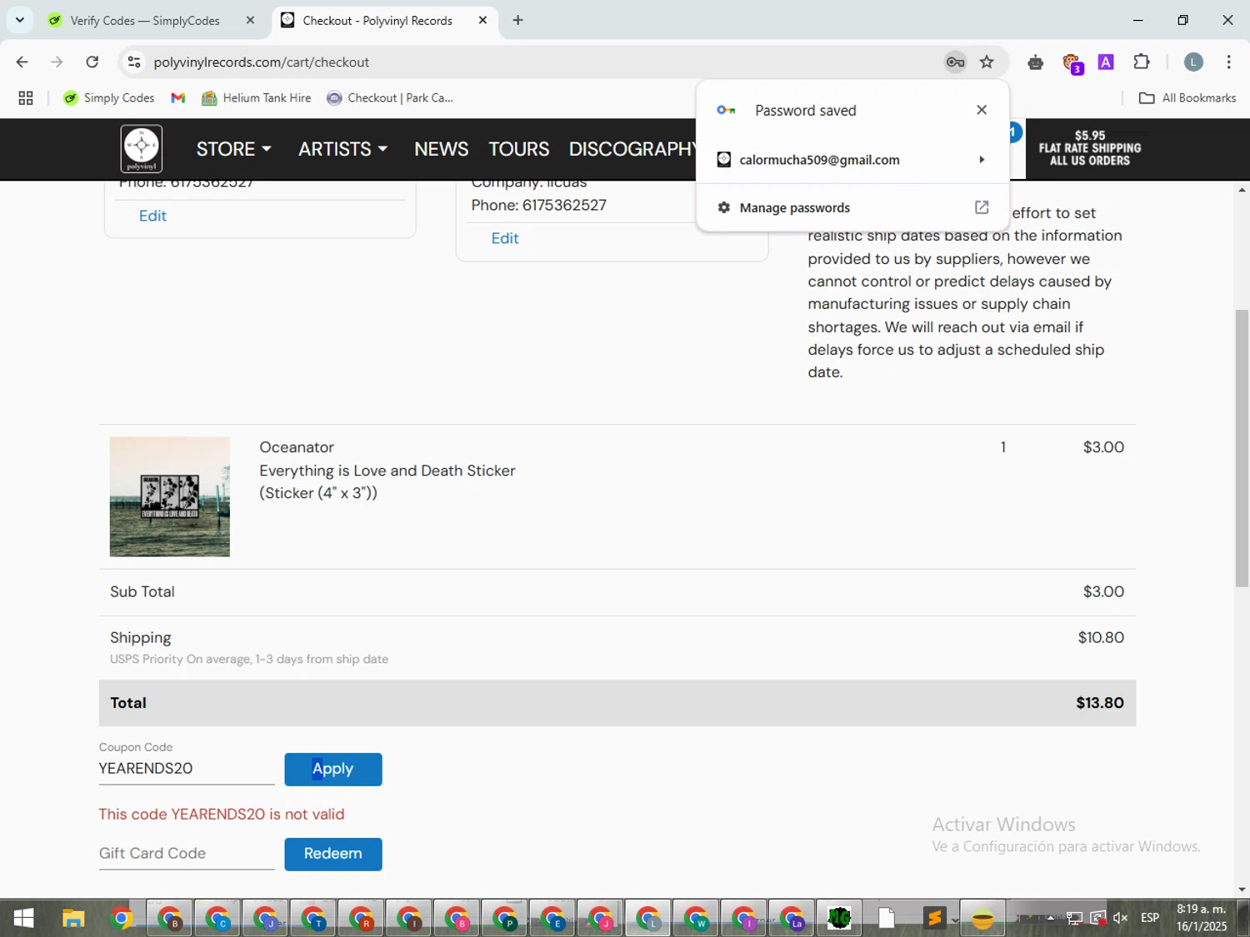Open File Explorer from the taskbar
The width and height of the screenshot is (1250, 937).
pos(73,918)
